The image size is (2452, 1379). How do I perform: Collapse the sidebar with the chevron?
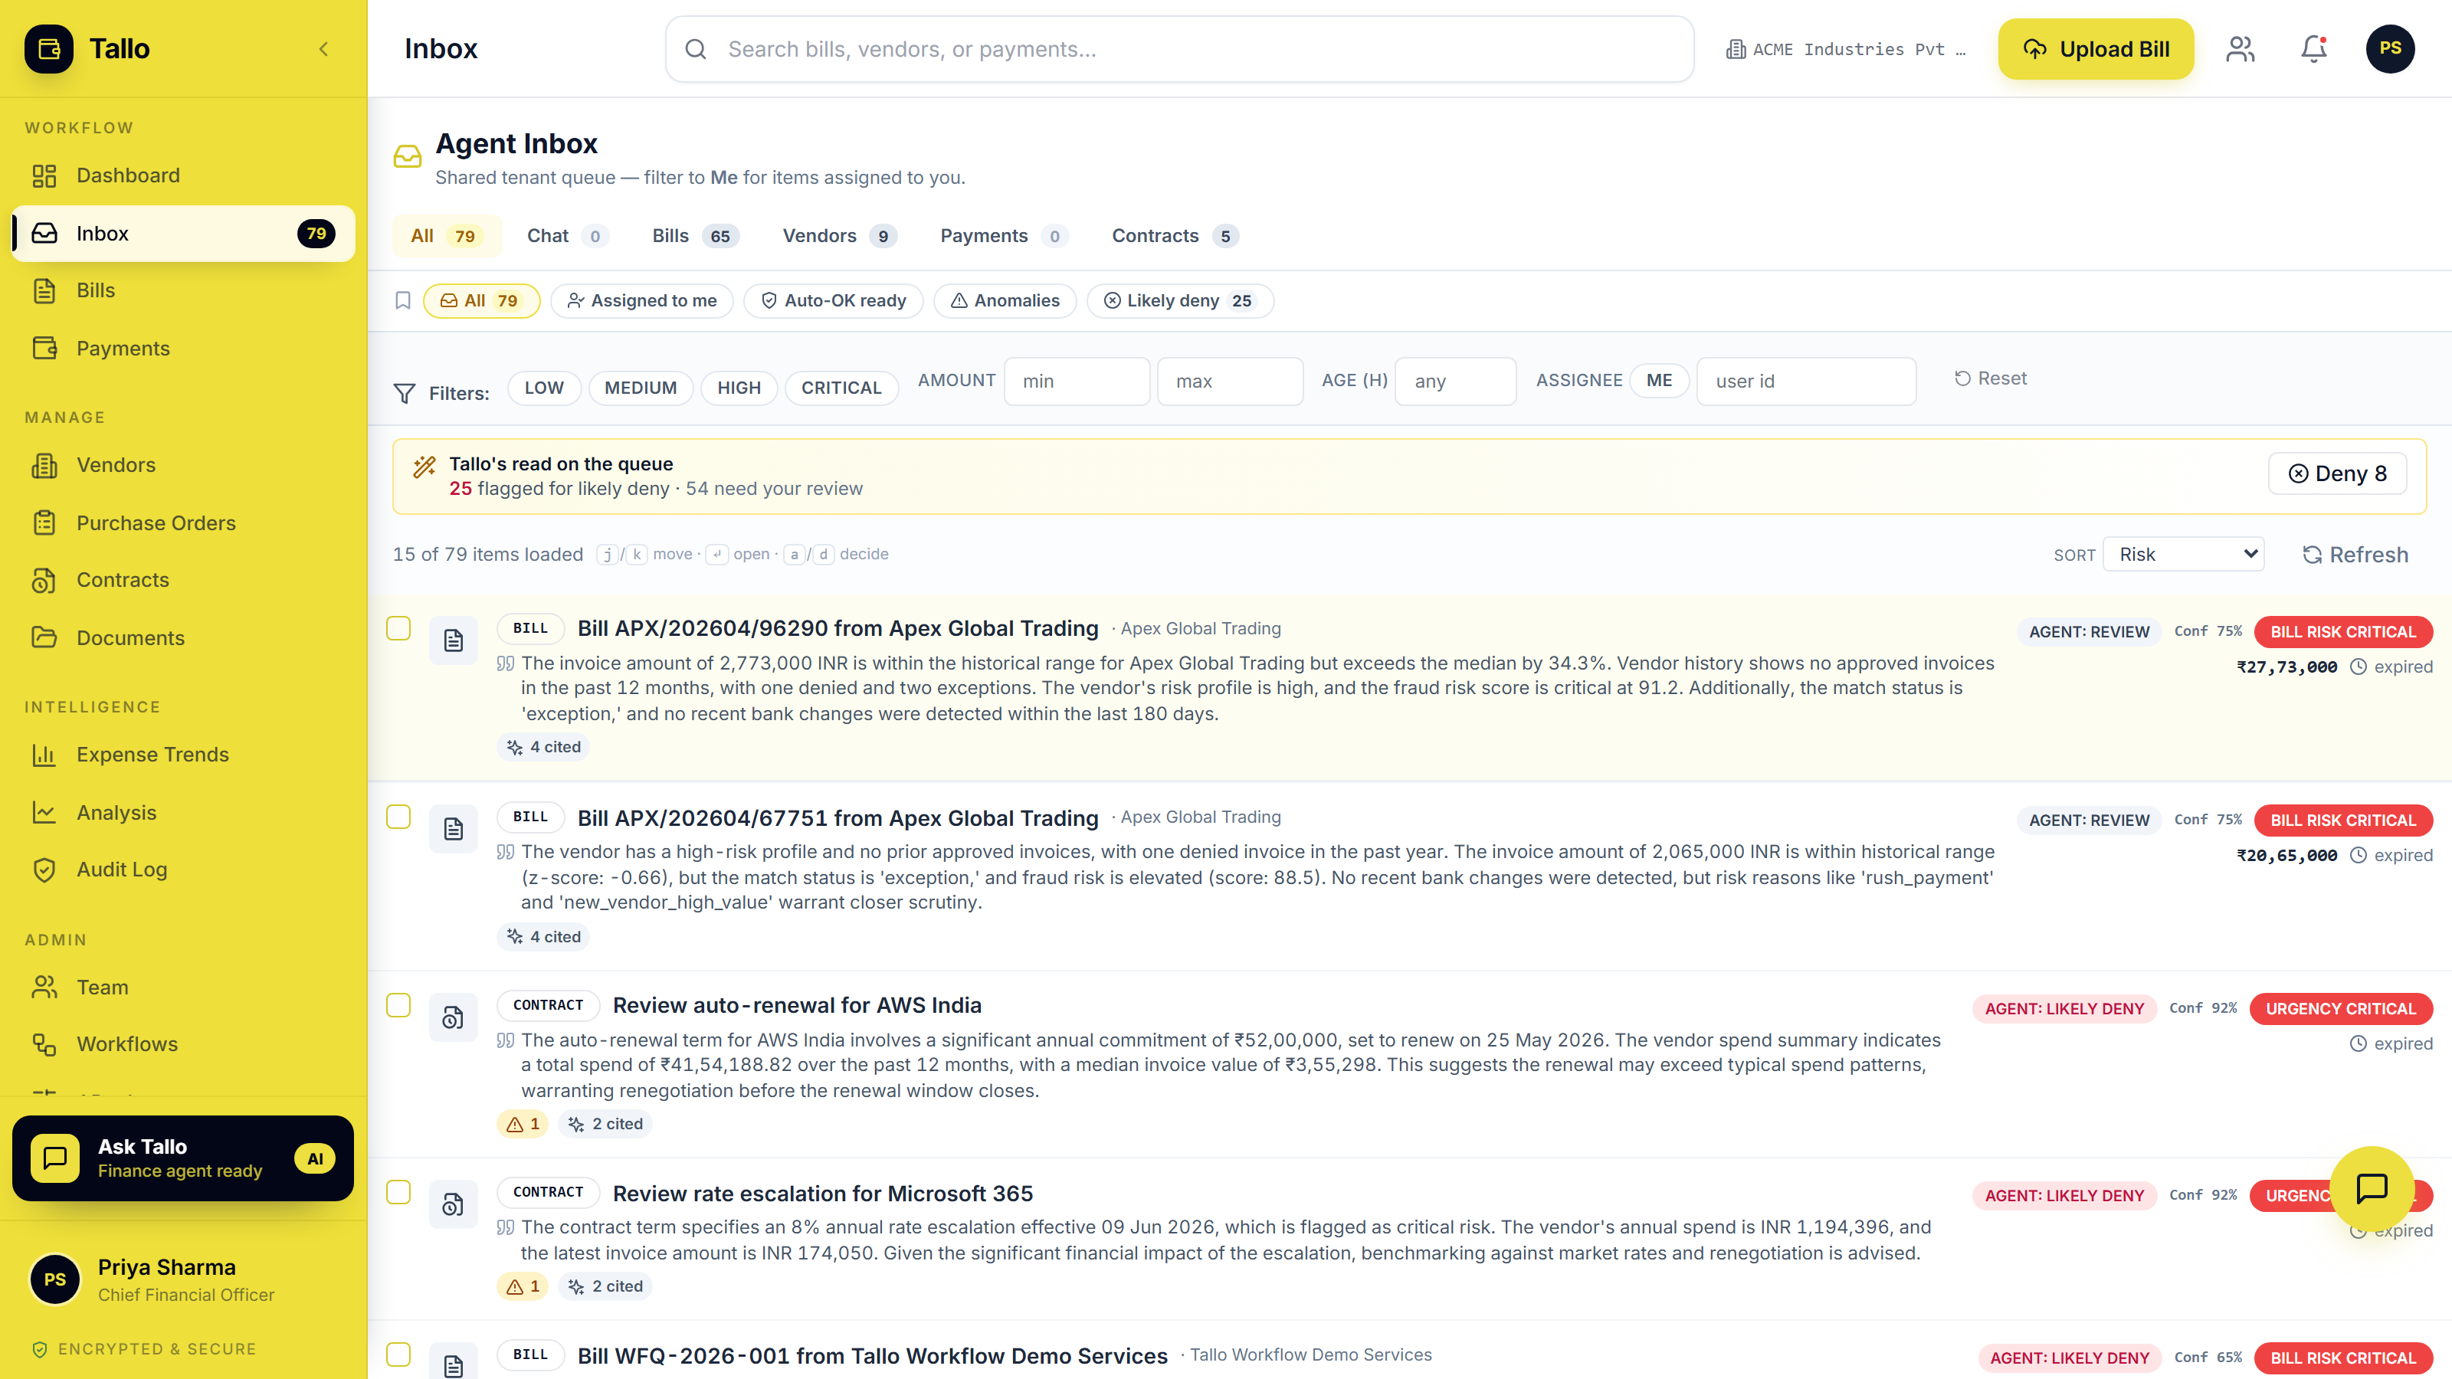[x=323, y=48]
